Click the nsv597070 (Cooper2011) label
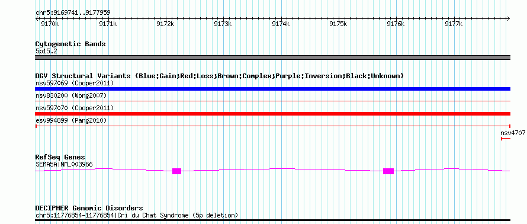 click(x=75, y=108)
